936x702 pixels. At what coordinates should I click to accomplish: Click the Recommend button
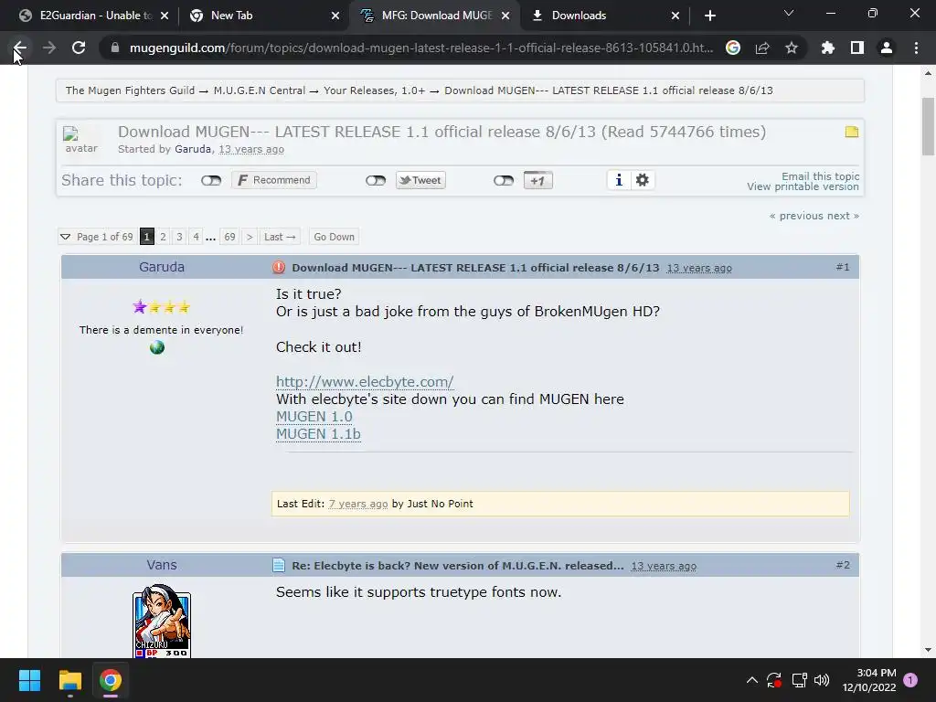(x=274, y=180)
